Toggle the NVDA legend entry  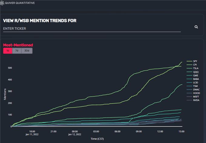193,100
